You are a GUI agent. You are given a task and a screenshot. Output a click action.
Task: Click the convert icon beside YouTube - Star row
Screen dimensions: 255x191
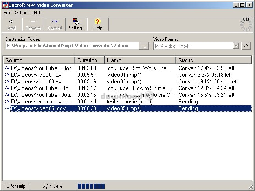7,68
